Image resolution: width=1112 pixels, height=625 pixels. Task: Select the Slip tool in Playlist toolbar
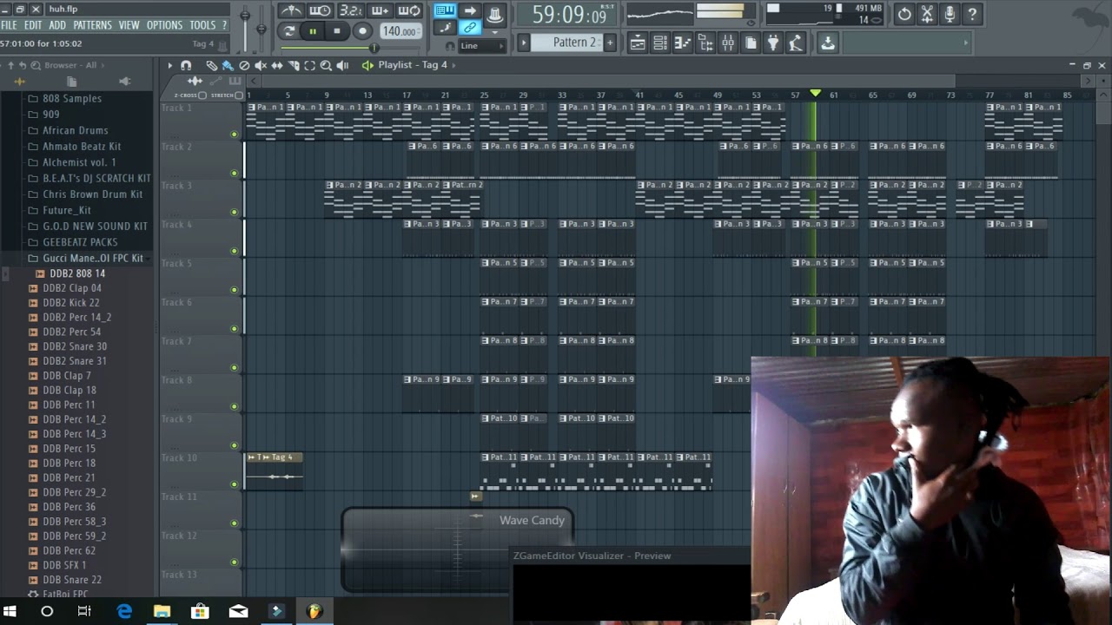point(277,65)
